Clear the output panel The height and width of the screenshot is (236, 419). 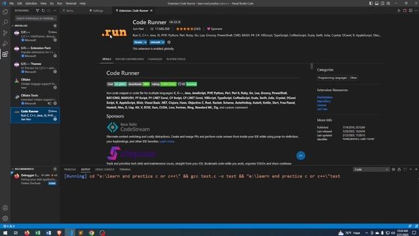click(393, 170)
